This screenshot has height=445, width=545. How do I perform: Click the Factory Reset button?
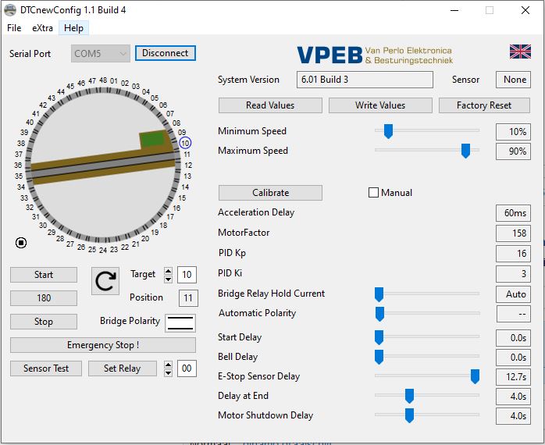click(483, 105)
